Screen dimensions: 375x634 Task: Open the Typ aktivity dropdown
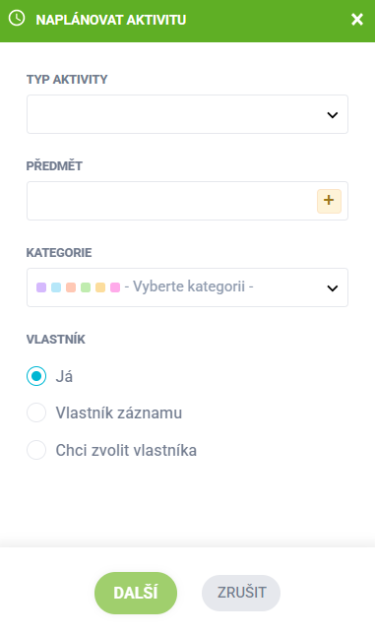tap(187, 114)
